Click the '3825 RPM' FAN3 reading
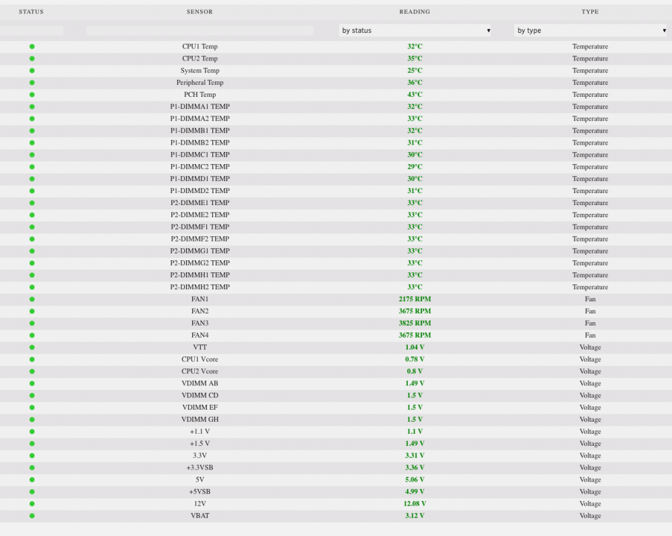672x536 pixels. (415, 323)
